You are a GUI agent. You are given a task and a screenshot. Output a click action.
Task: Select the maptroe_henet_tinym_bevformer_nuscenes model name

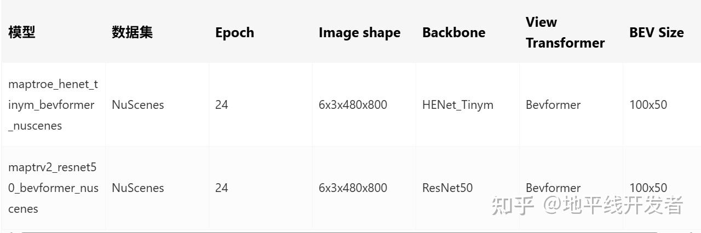coord(53,104)
